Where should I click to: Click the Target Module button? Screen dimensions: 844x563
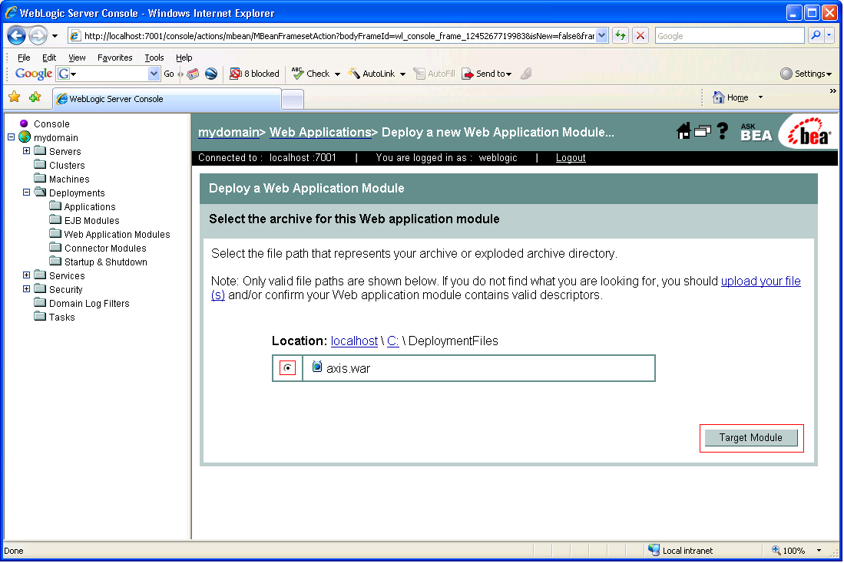point(750,437)
